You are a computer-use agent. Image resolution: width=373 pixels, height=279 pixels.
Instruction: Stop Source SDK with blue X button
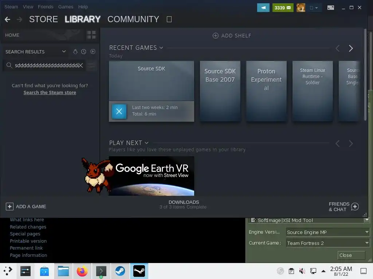click(x=119, y=111)
